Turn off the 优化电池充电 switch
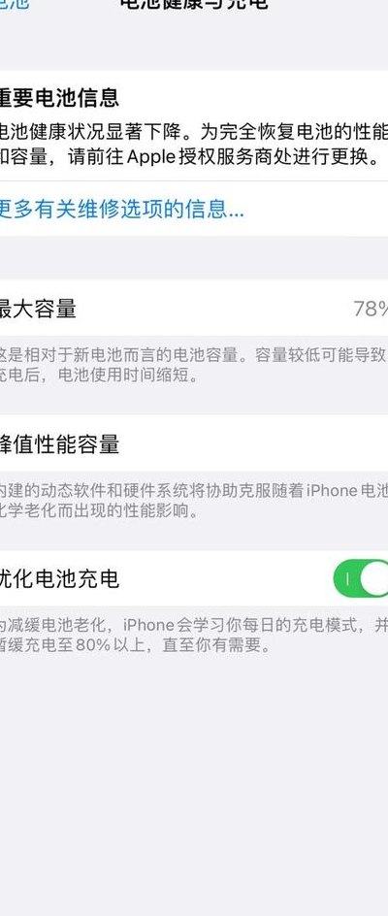388x916 pixels. coord(361,578)
